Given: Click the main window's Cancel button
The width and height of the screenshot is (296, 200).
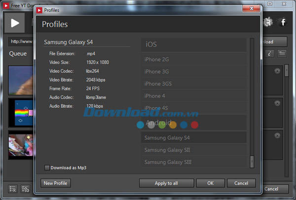Looking at the screenshot, I should (x=276, y=189).
